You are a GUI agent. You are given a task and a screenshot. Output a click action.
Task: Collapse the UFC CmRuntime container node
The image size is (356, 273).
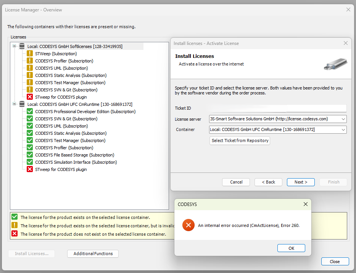(14, 104)
